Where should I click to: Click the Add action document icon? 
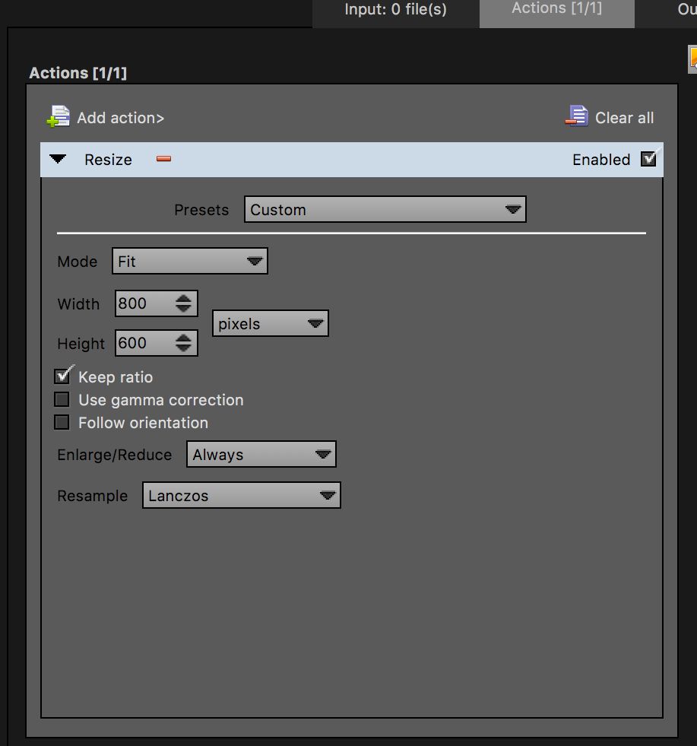pyautogui.click(x=59, y=116)
